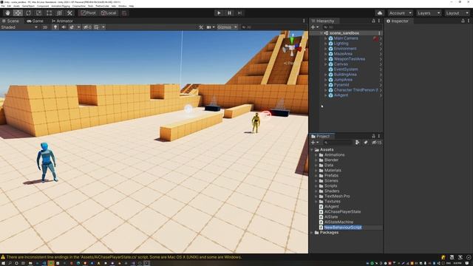The image size is (473, 266).
Task: Open custom editor tools
Action: tap(69, 13)
